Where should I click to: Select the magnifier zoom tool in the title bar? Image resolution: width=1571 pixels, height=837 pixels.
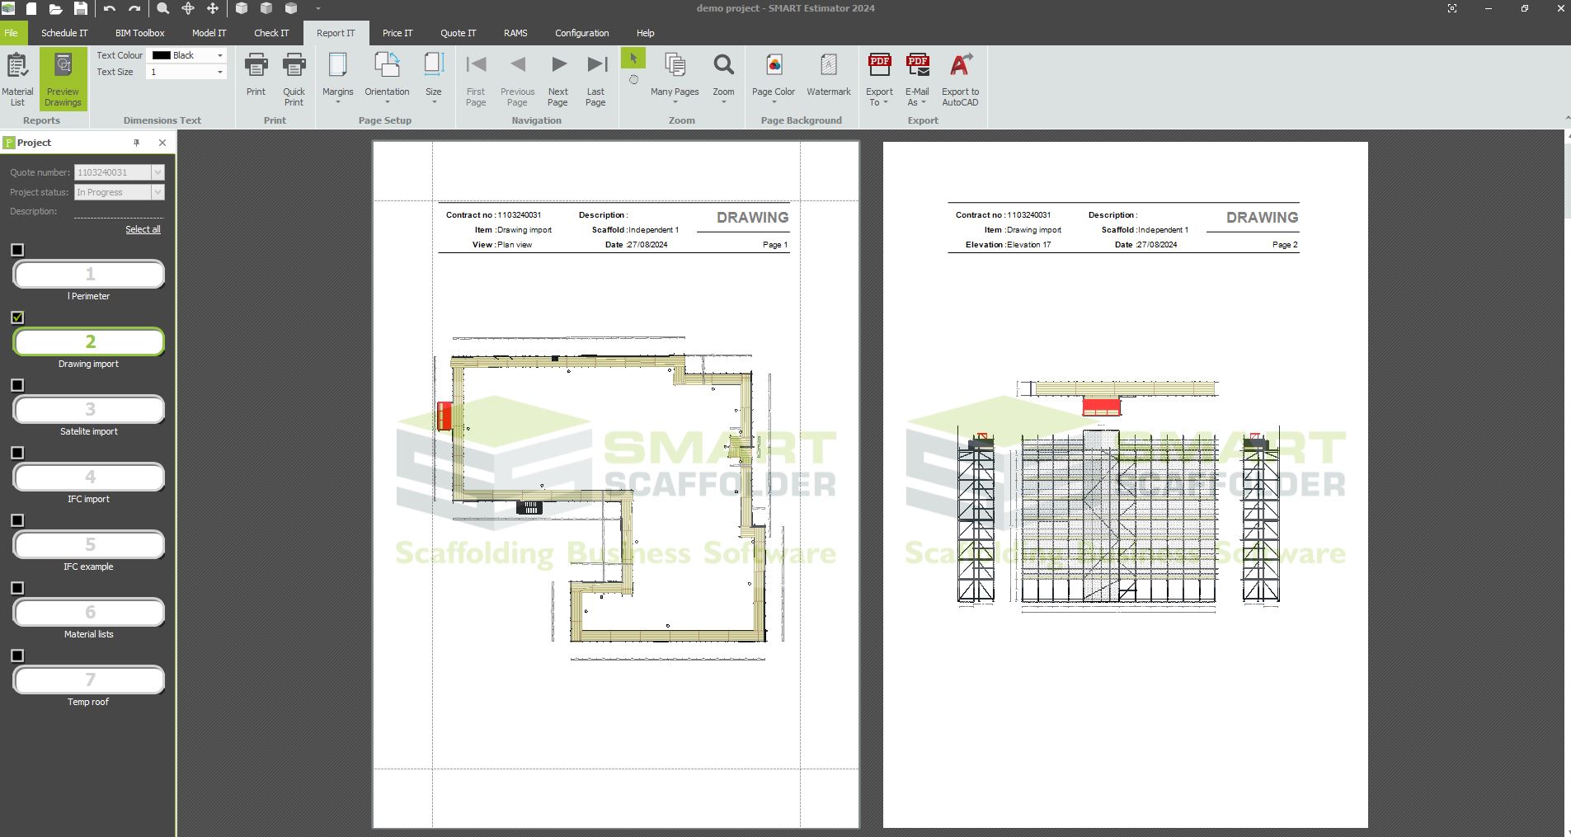pyautogui.click(x=163, y=8)
